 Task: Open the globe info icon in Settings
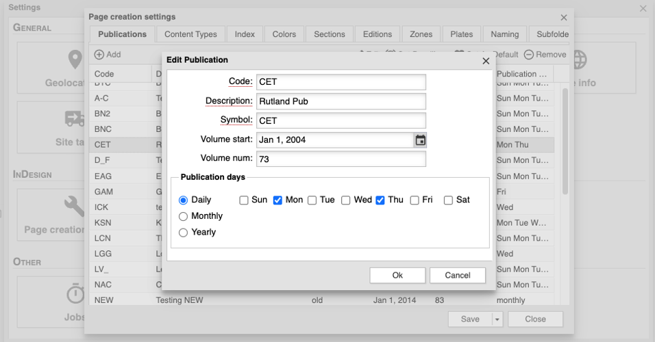click(x=580, y=60)
